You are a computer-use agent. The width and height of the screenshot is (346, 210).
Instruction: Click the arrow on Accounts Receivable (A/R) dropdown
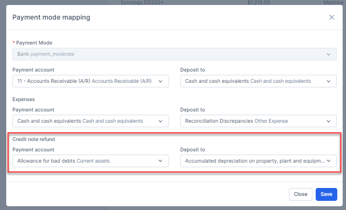[x=161, y=81]
